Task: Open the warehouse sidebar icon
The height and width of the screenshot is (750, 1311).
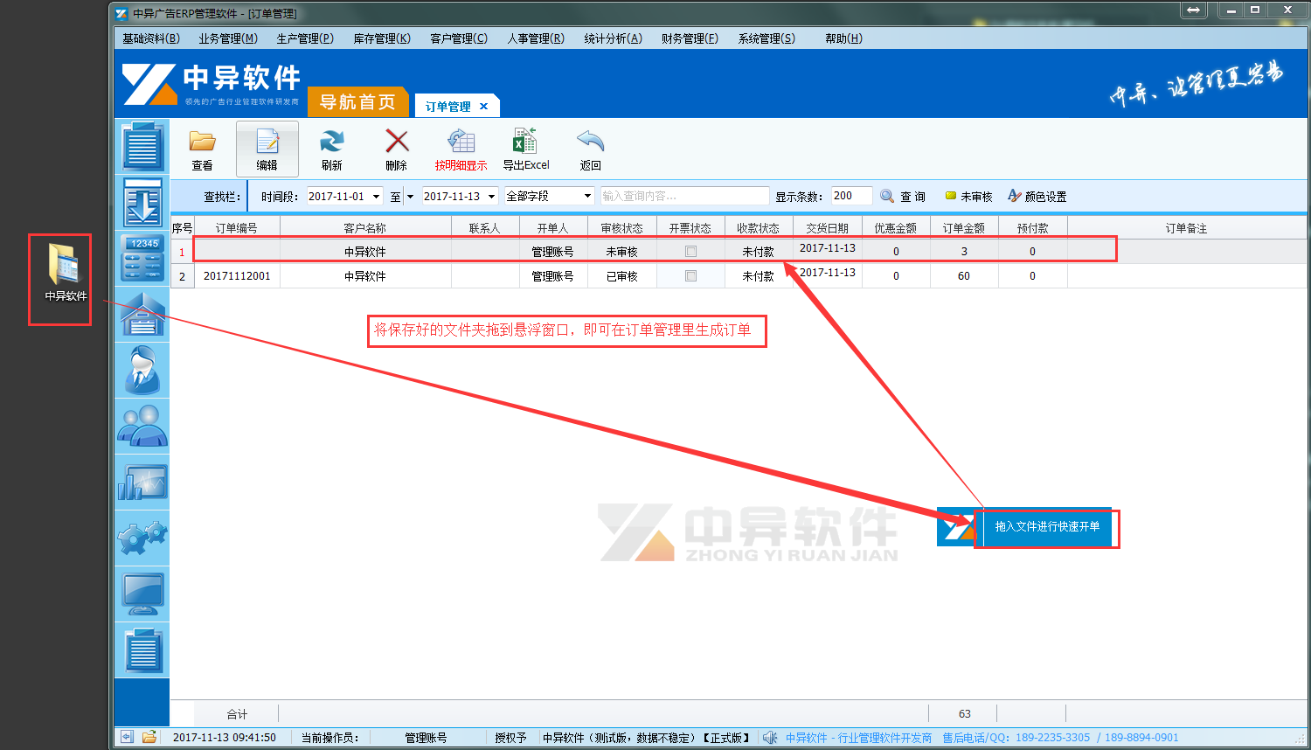Action: (x=142, y=315)
